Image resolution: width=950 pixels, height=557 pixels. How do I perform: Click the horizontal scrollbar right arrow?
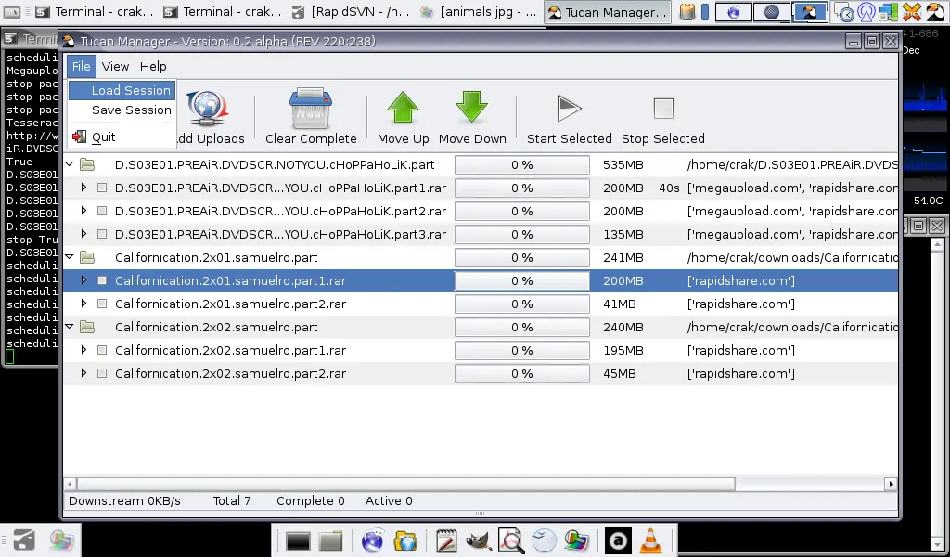(x=891, y=484)
